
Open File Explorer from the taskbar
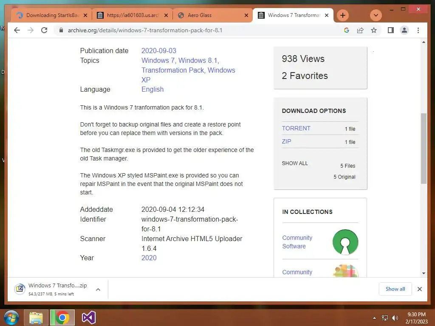[x=36, y=318]
